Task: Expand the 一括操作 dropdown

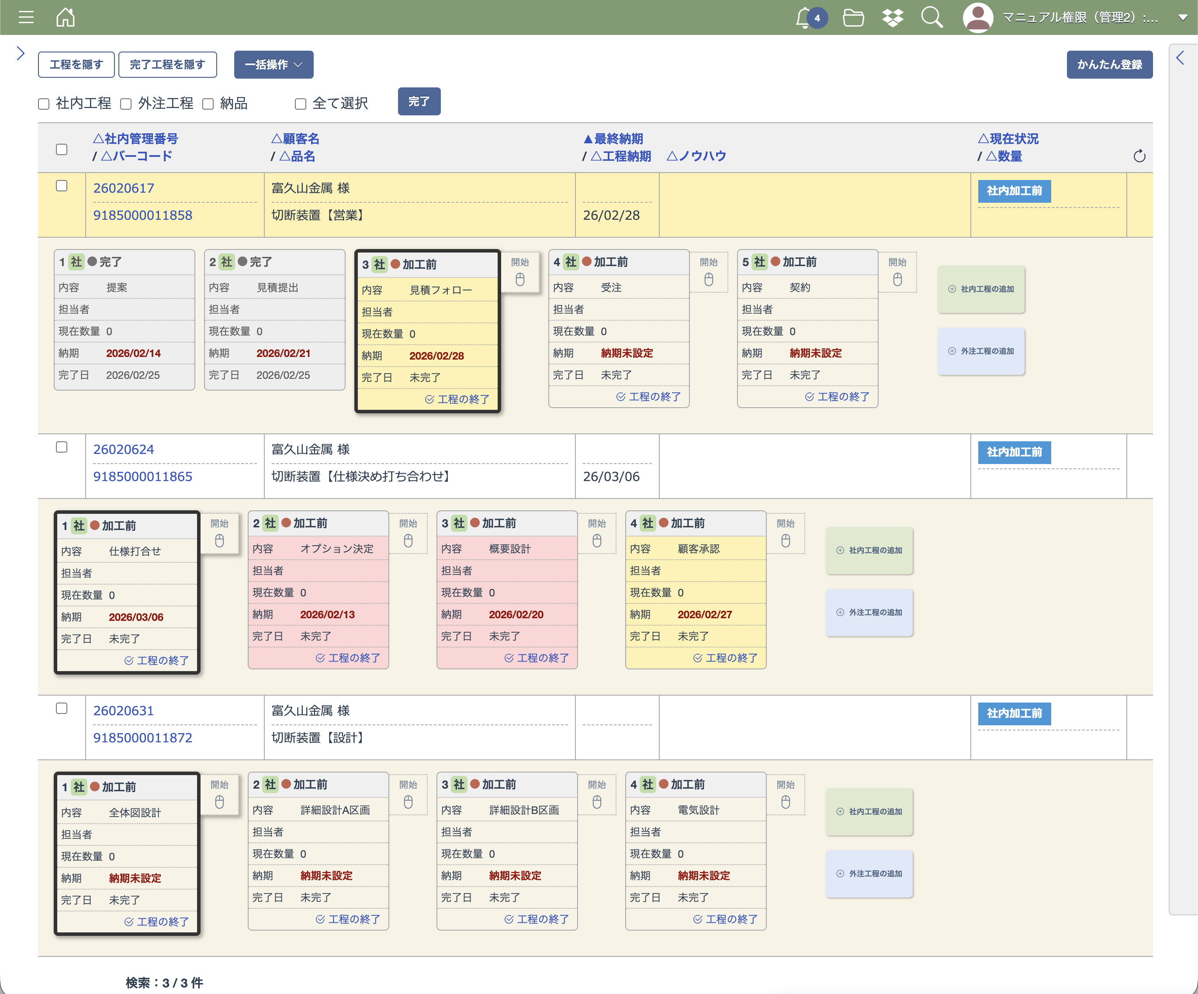Action: click(x=273, y=65)
